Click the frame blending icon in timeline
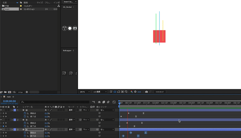241x138 pixels. click(104, 102)
